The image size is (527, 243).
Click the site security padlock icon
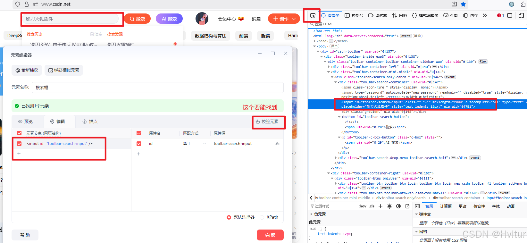point(27,4)
